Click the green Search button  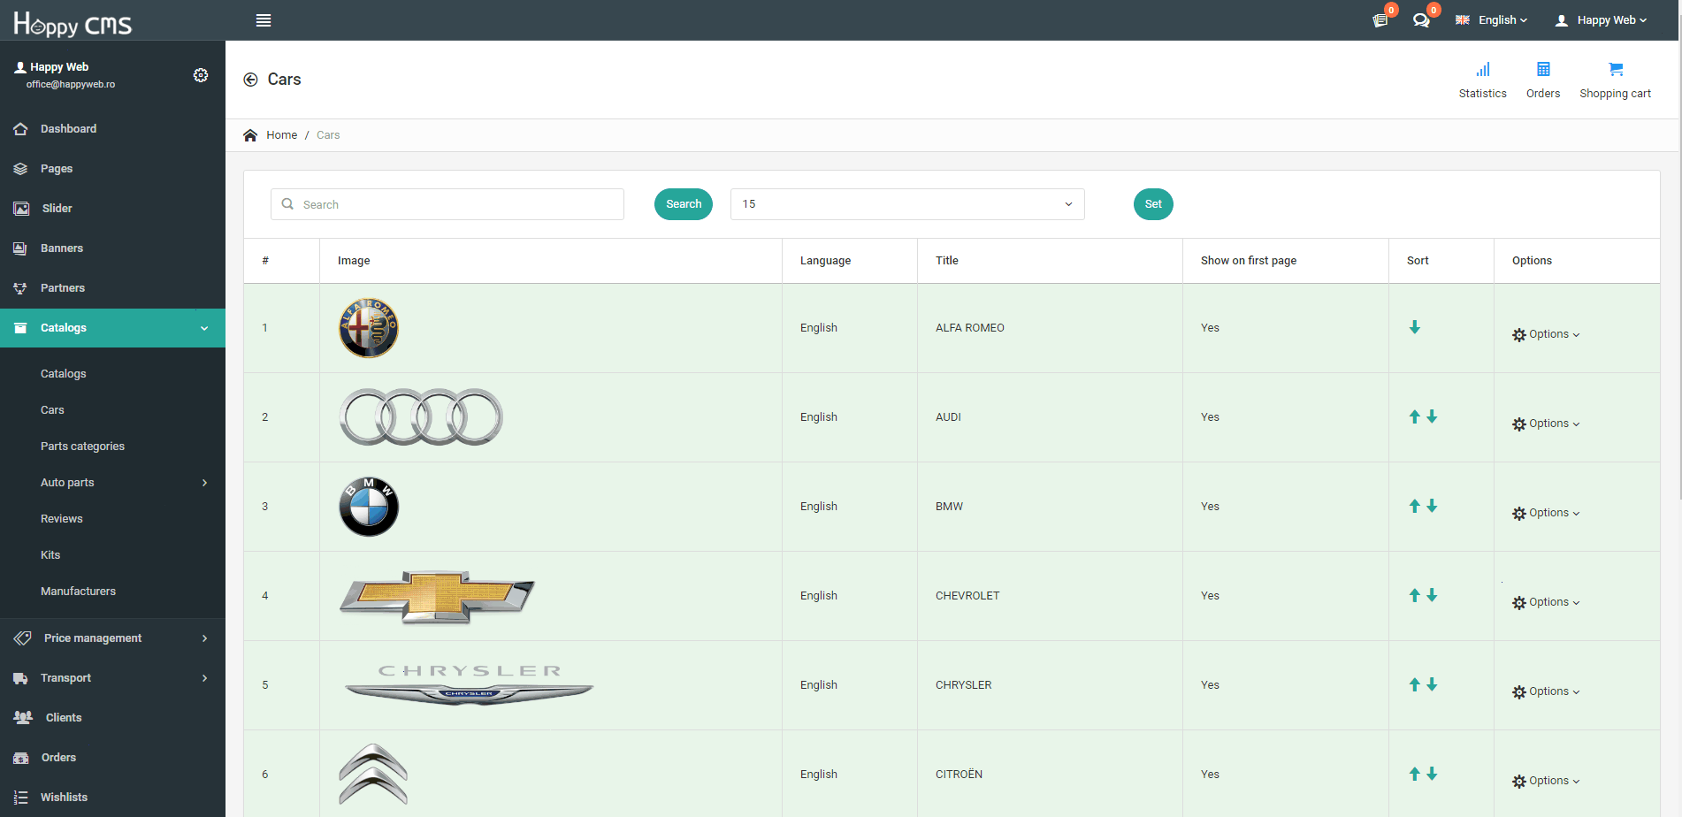point(684,204)
